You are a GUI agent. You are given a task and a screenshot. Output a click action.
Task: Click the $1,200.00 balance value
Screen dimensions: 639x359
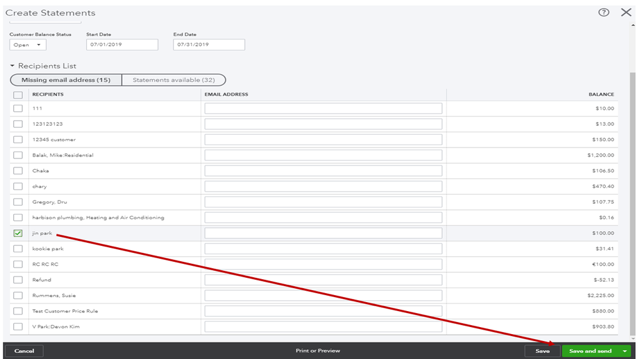pos(601,155)
